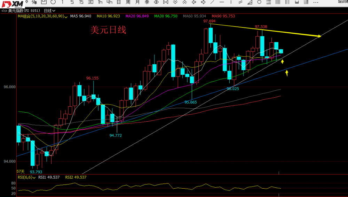The image size is (348, 197).
Task: Click the double chevron down icon
Action: click(x=175, y=2)
